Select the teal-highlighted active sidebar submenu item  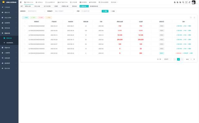(x=9, y=38)
